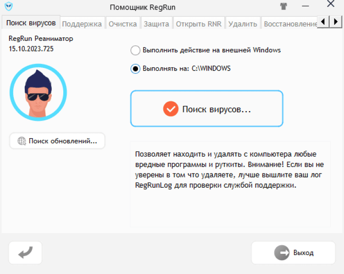
Task: Start the Поиск вирусов... scan button
Action: 207,108
